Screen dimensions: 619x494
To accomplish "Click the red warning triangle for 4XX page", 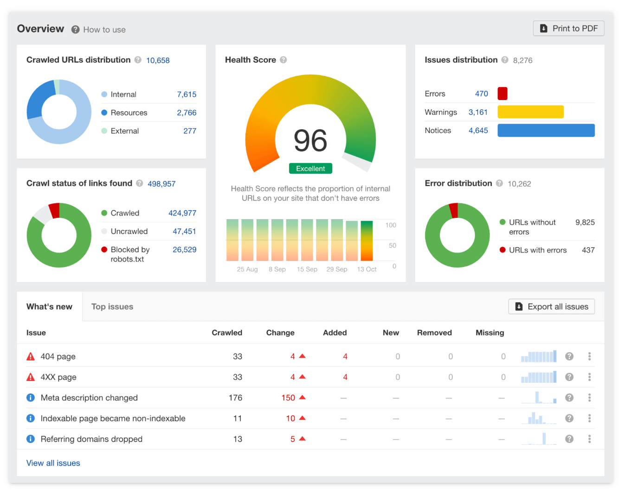I will tap(31, 377).
